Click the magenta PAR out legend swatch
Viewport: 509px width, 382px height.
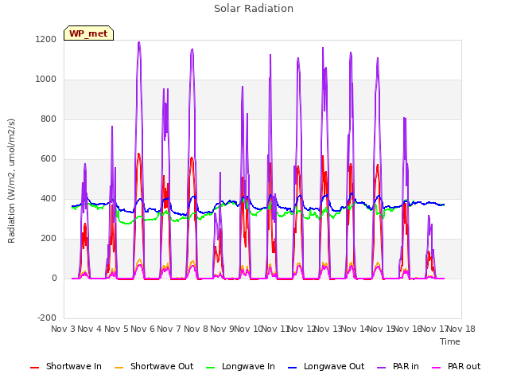(x=437, y=368)
